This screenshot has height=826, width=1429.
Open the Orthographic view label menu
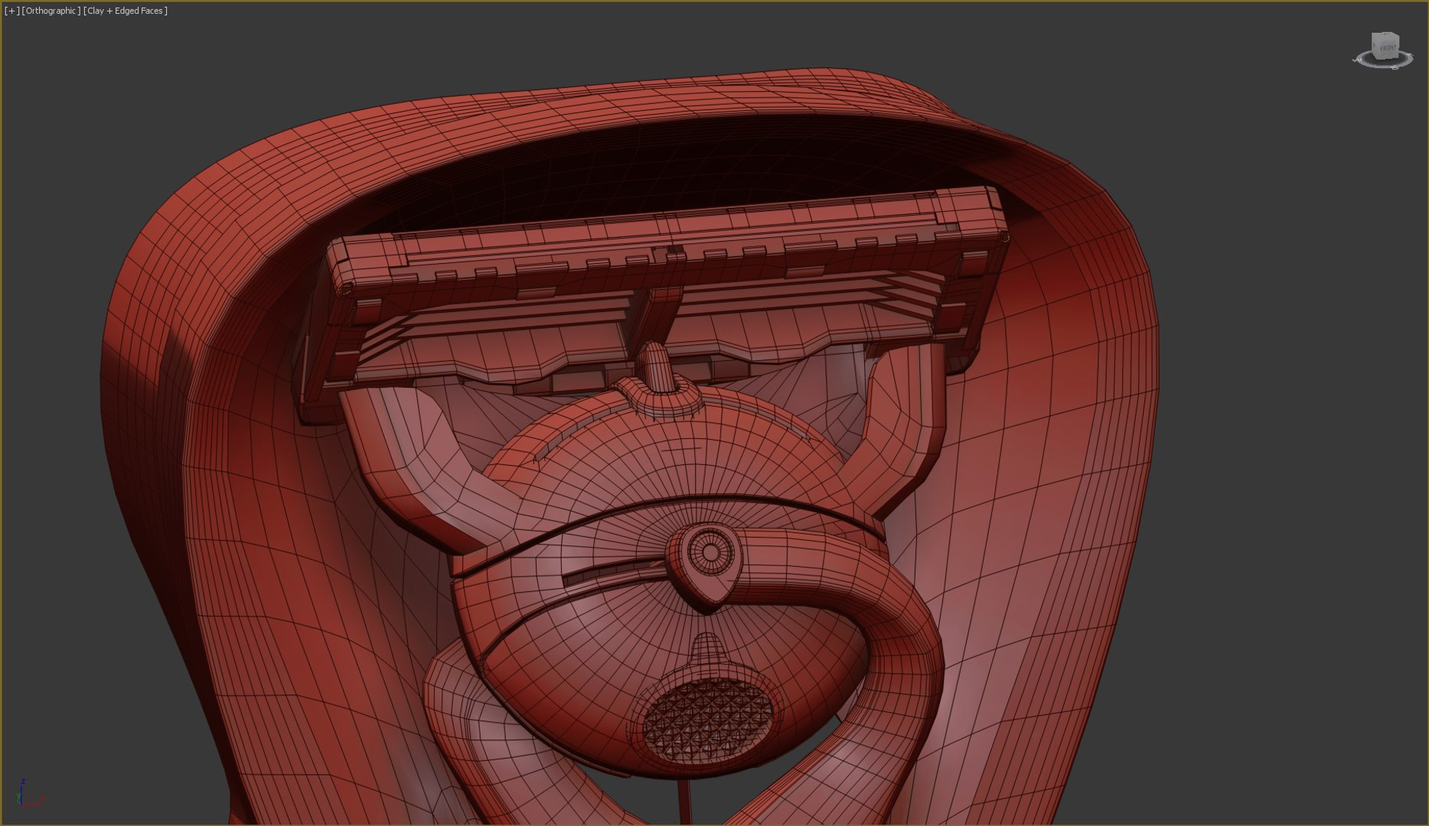(x=51, y=11)
